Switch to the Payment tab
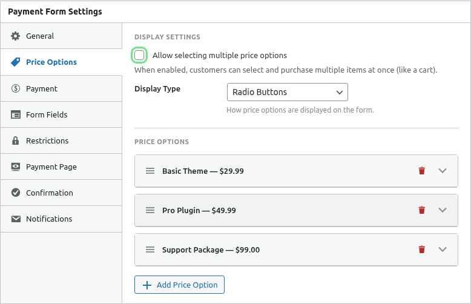Viewport: 471px width, 304px height. (x=61, y=88)
